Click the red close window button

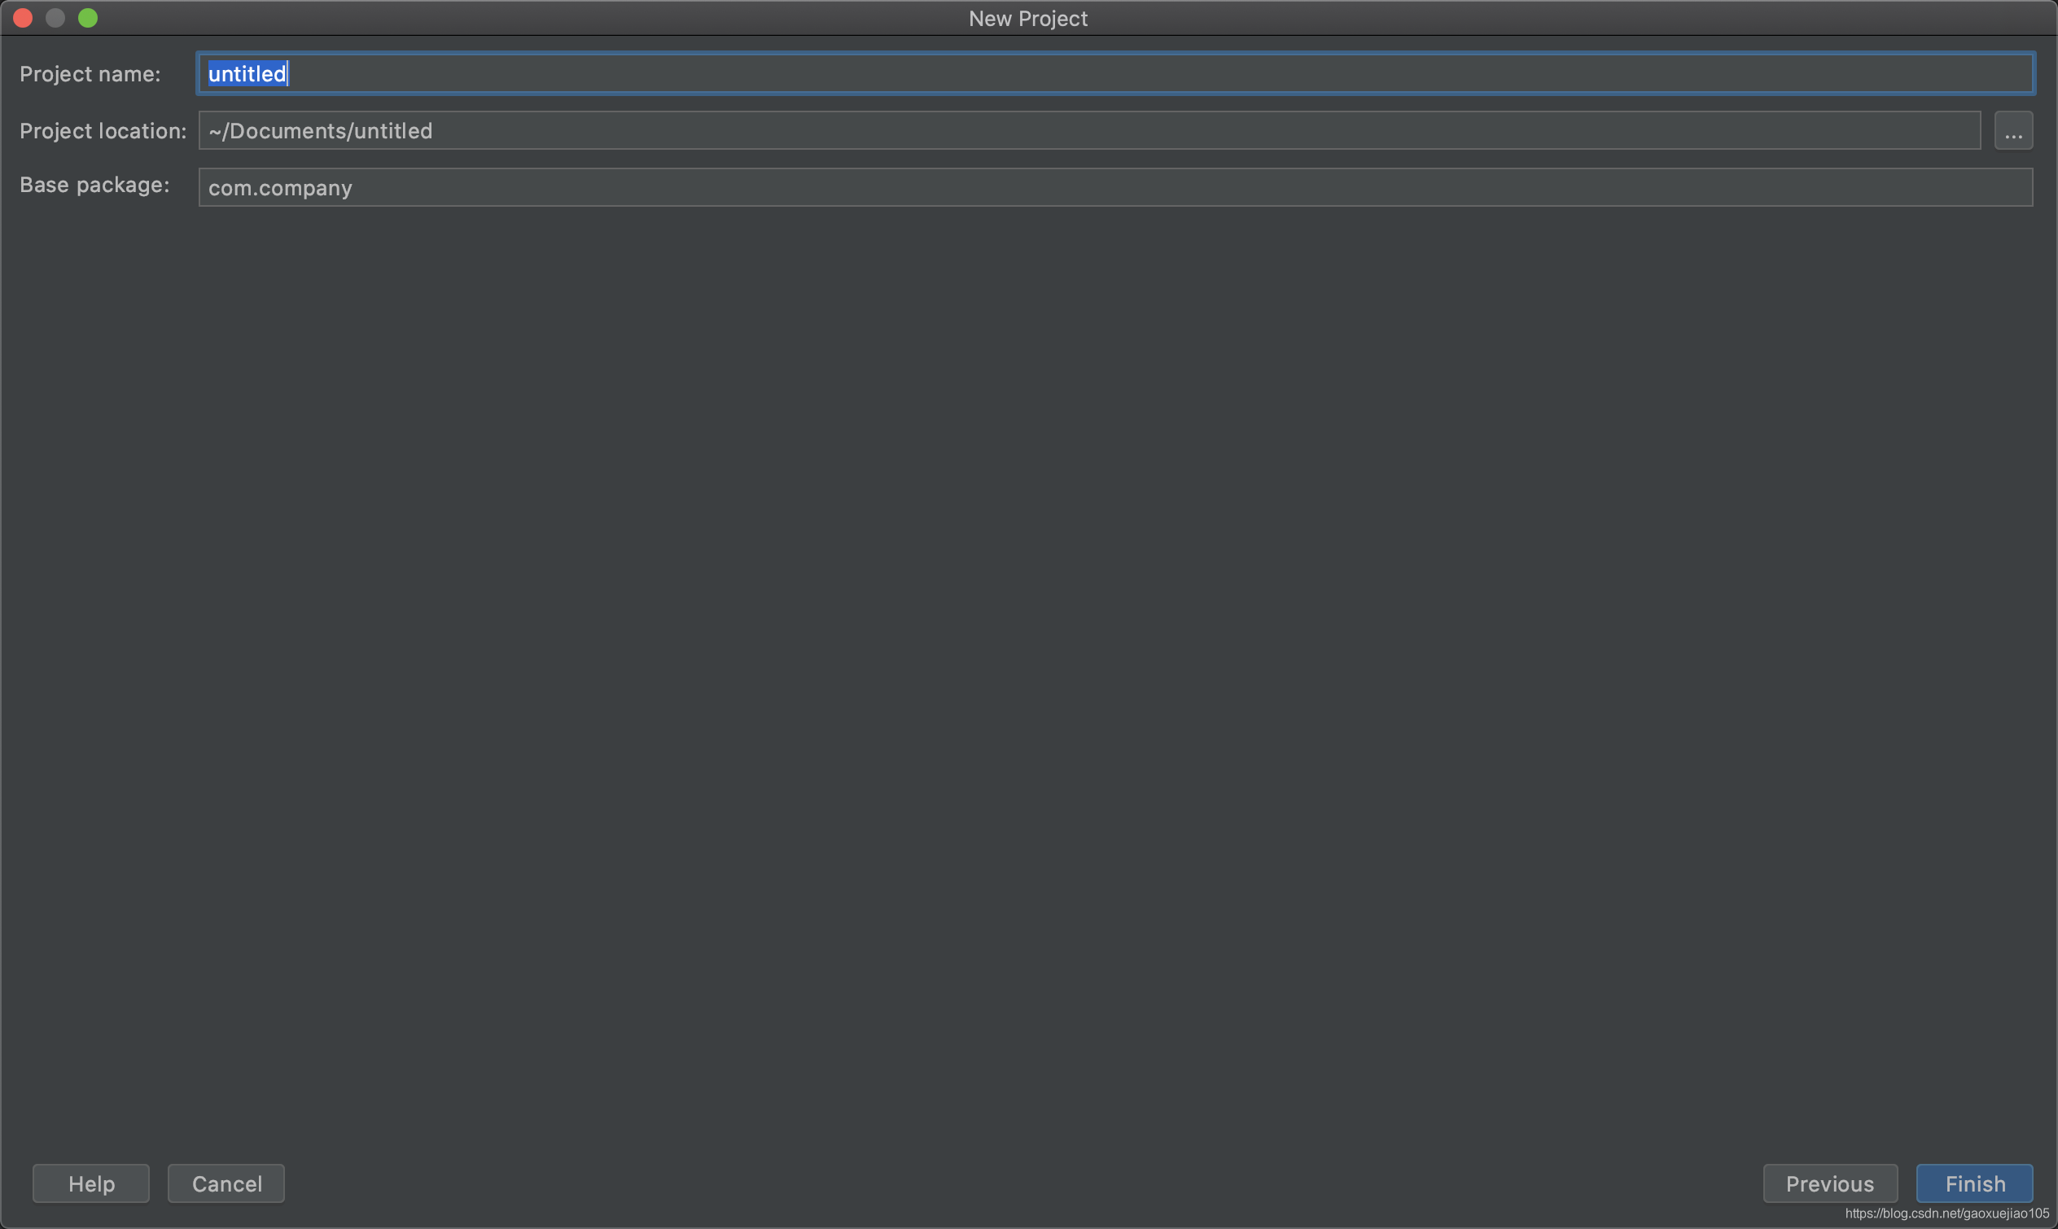[23, 18]
